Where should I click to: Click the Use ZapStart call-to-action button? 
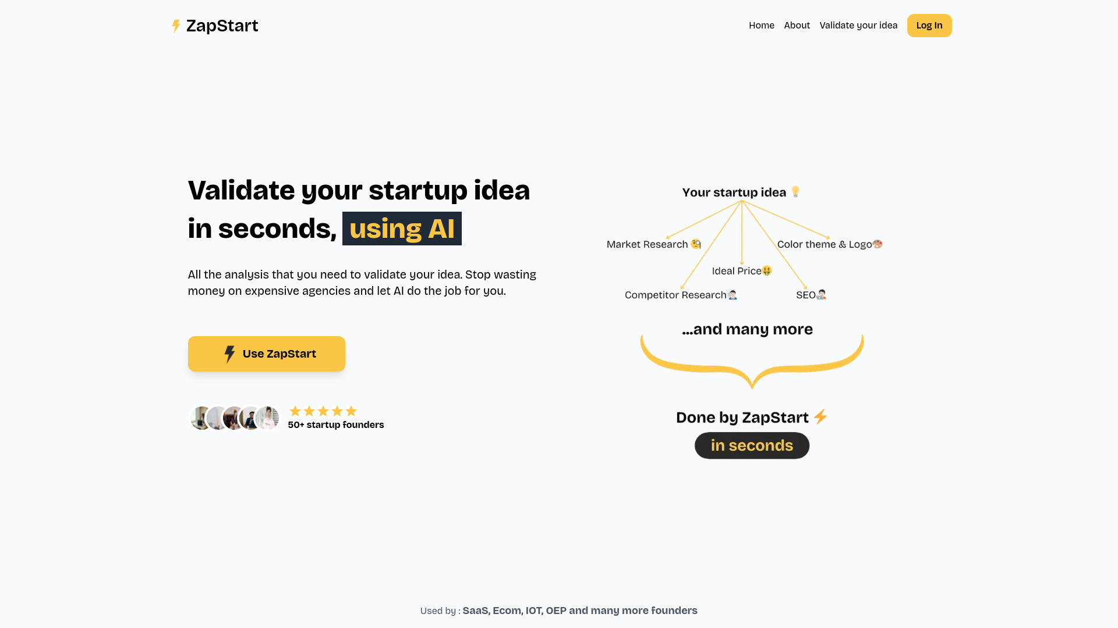pyautogui.click(x=267, y=354)
